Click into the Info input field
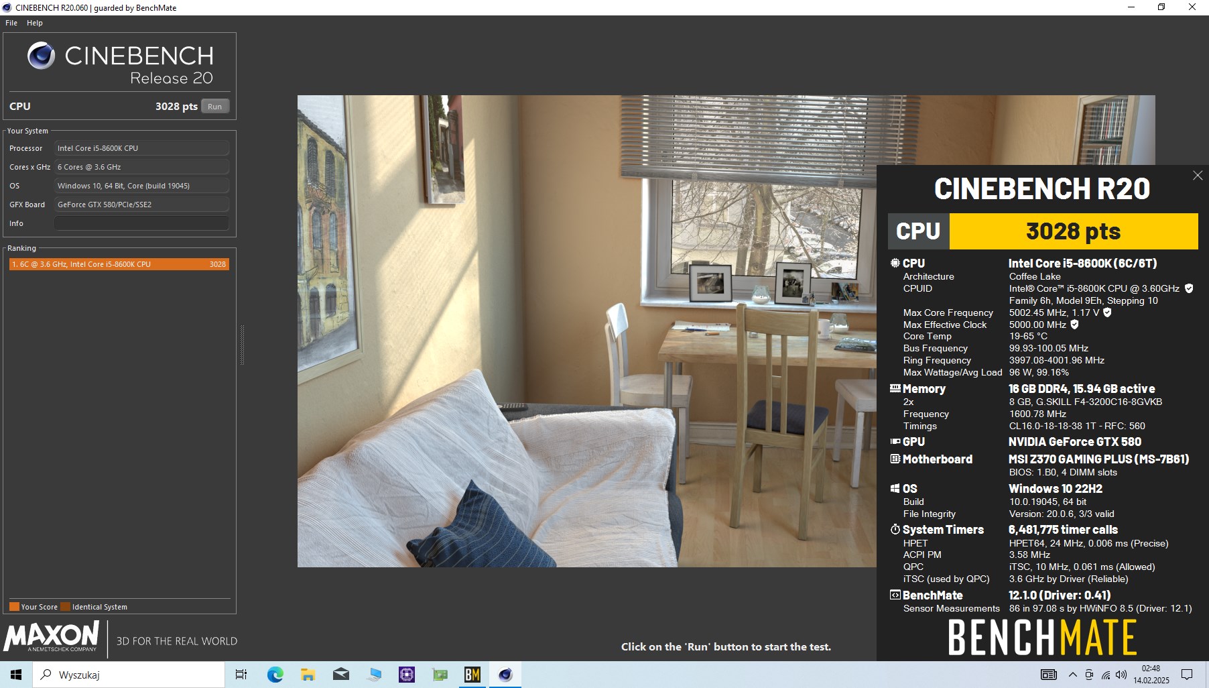The width and height of the screenshot is (1209, 688). [x=141, y=223]
